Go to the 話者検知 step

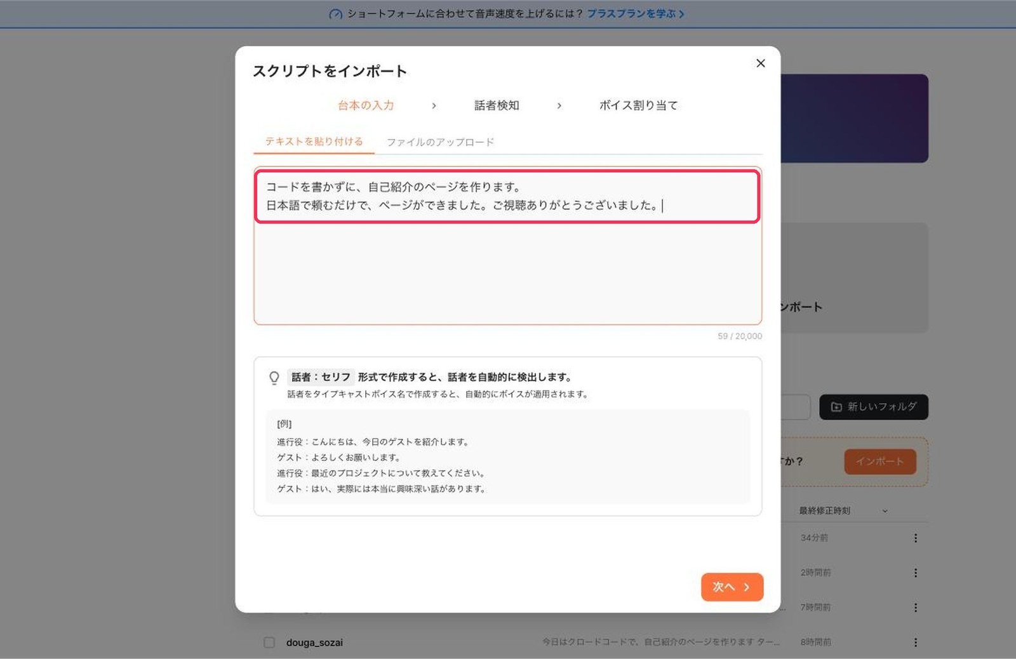[x=497, y=105]
